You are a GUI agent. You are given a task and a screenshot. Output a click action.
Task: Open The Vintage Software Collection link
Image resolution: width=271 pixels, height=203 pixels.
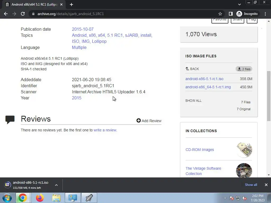tap(203, 171)
